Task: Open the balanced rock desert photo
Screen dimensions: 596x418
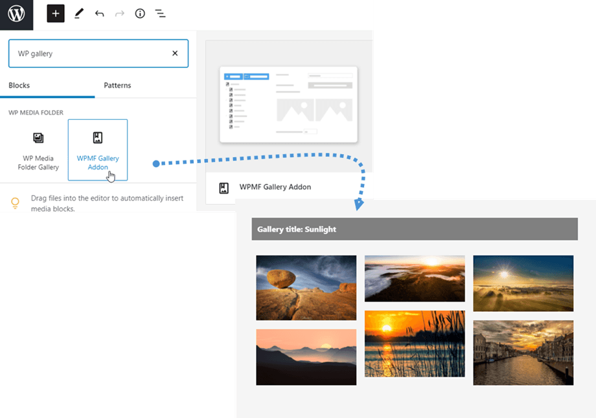Action: (306, 287)
